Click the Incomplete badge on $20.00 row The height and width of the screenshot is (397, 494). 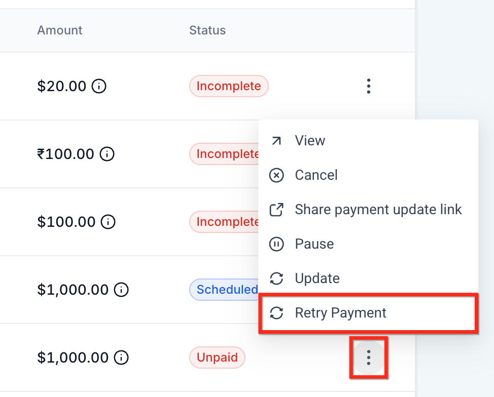coord(229,86)
